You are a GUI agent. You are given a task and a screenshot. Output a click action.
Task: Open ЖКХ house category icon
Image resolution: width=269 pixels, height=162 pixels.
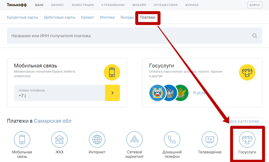(60, 139)
